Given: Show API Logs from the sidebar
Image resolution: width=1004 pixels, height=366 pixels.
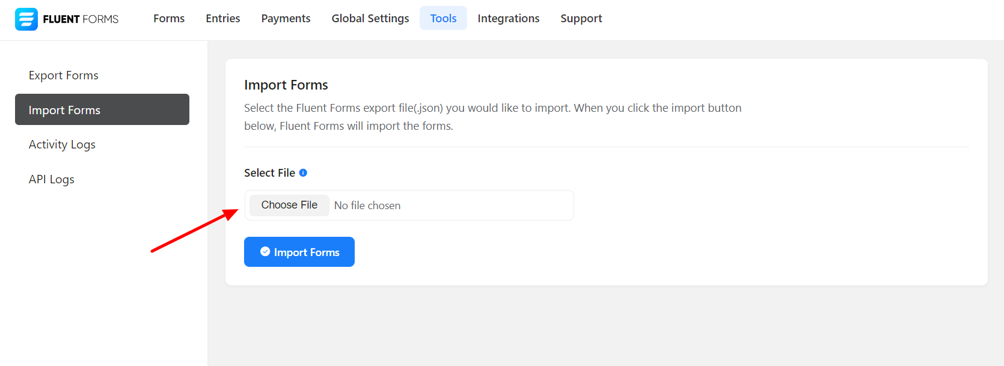Looking at the screenshot, I should (x=52, y=180).
